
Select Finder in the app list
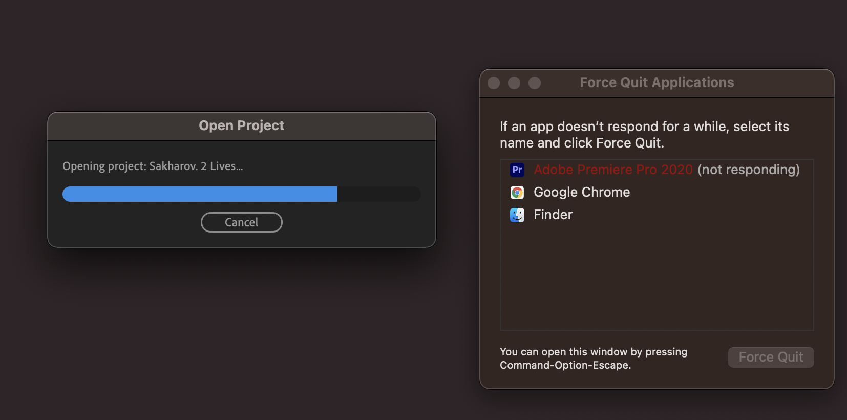click(553, 215)
